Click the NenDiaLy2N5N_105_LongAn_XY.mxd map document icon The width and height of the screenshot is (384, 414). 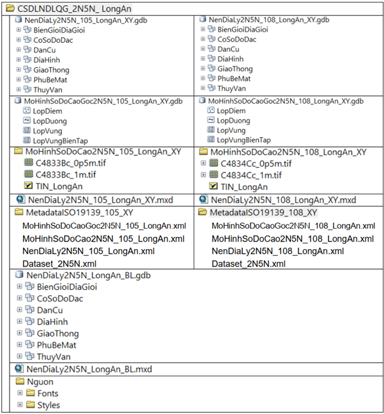(x=19, y=200)
